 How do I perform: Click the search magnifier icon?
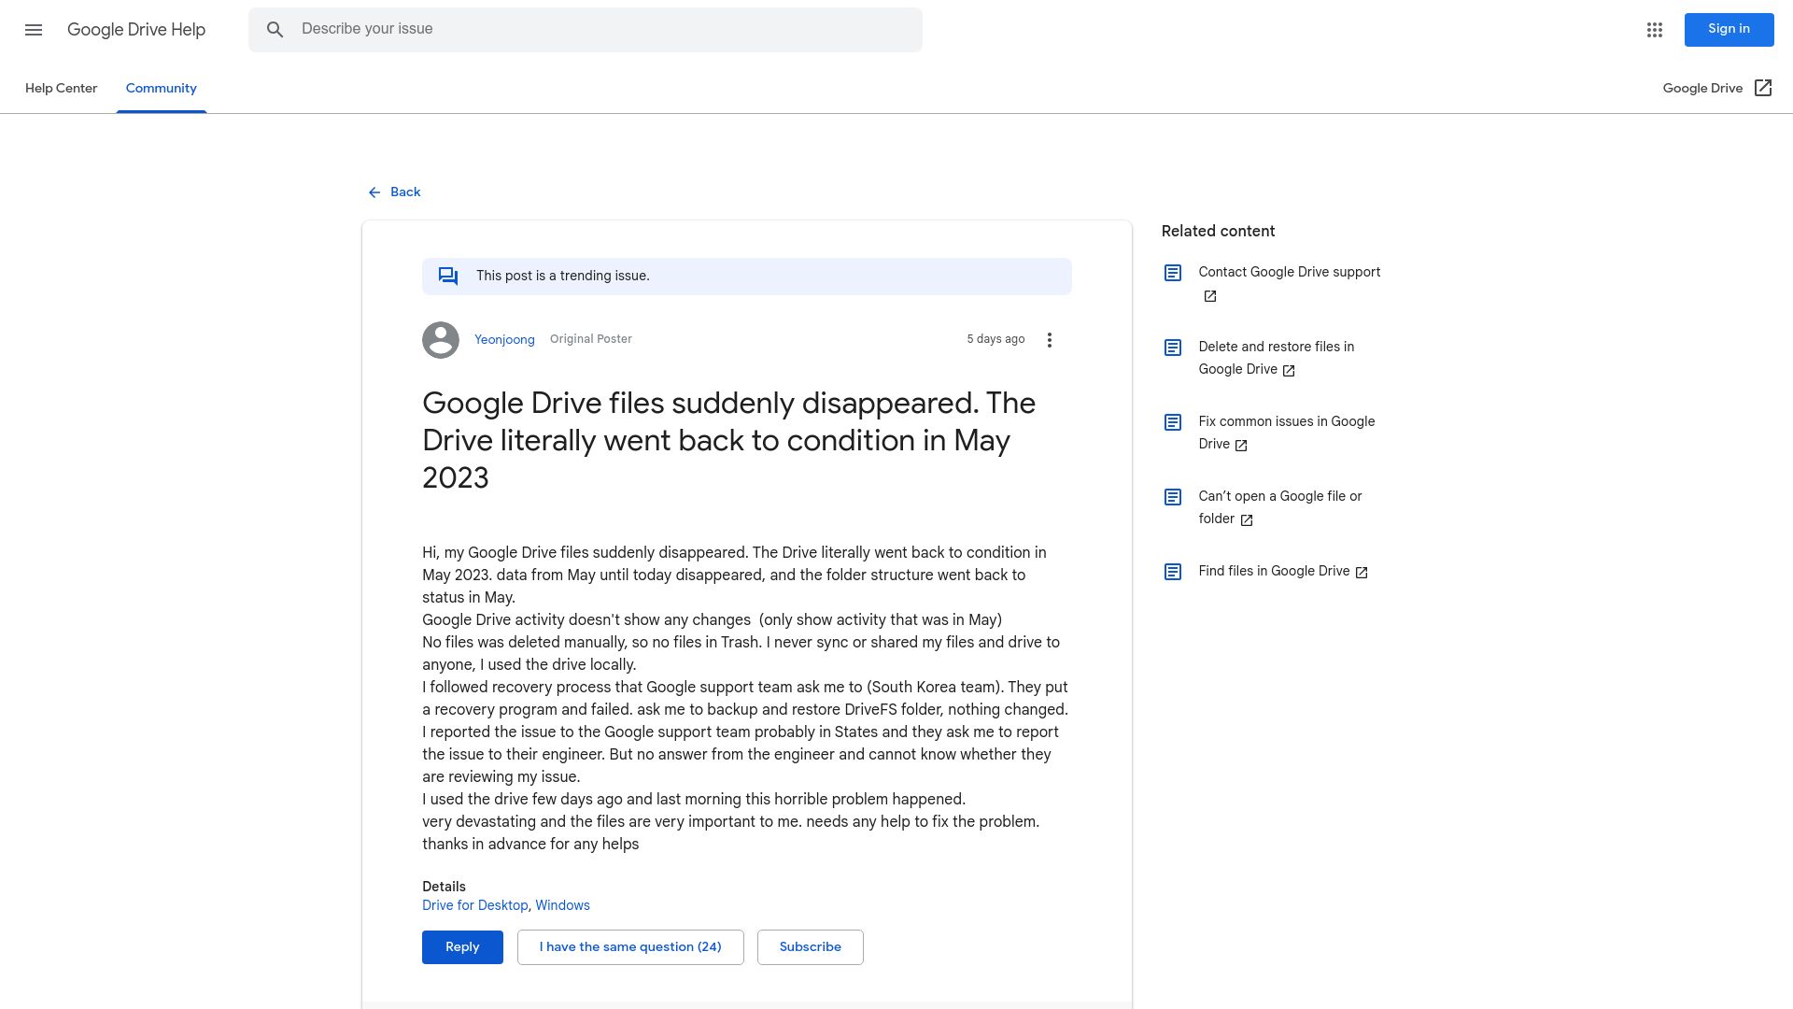275,30
